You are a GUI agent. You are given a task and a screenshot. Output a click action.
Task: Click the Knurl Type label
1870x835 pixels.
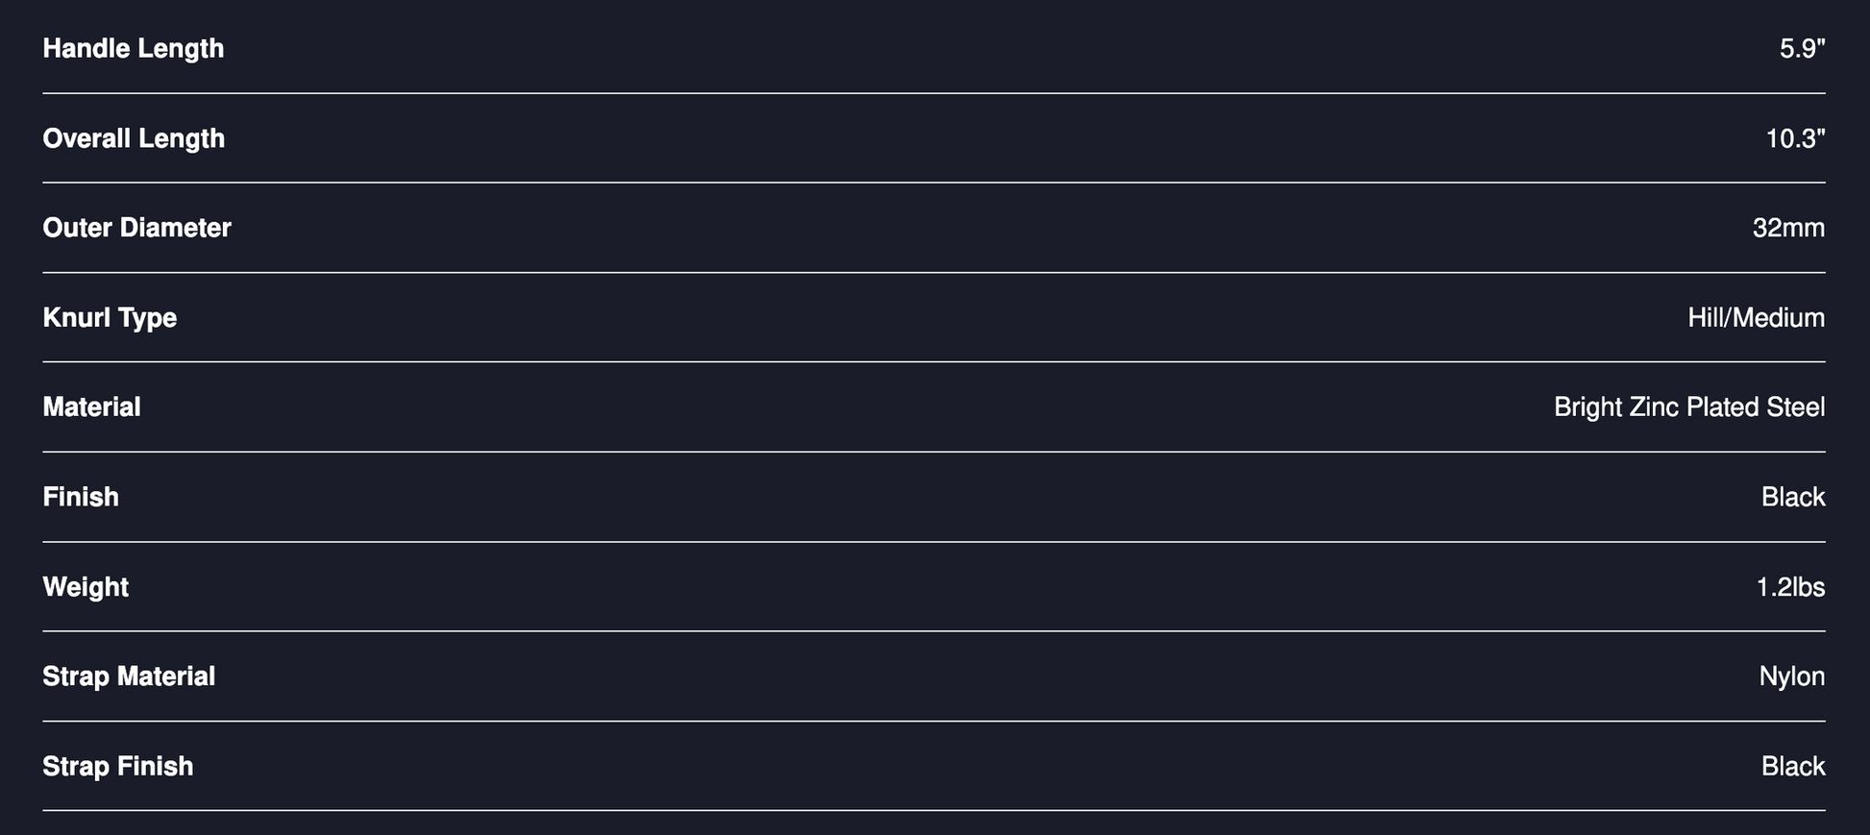110,318
